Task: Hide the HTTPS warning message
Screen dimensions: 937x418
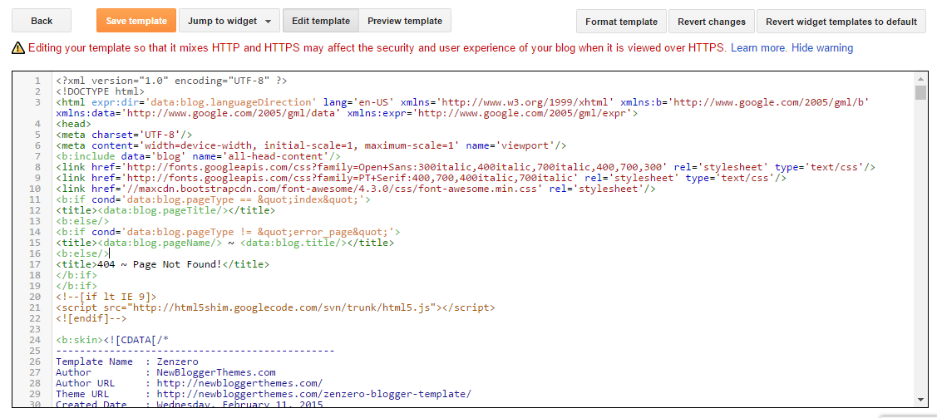Action: pyautogui.click(x=822, y=47)
